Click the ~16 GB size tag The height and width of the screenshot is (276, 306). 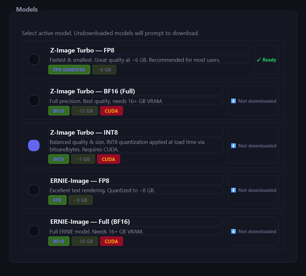coord(85,241)
